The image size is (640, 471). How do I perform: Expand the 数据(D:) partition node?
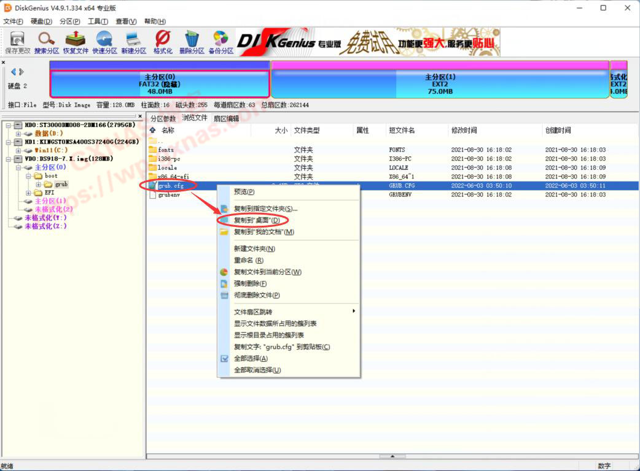[18, 134]
